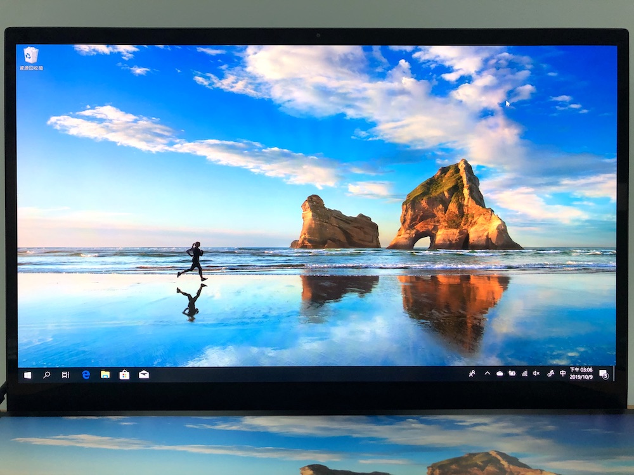Open OneDrive cloud icon in tray
The width and height of the screenshot is (634, 475).
(500, 374)
